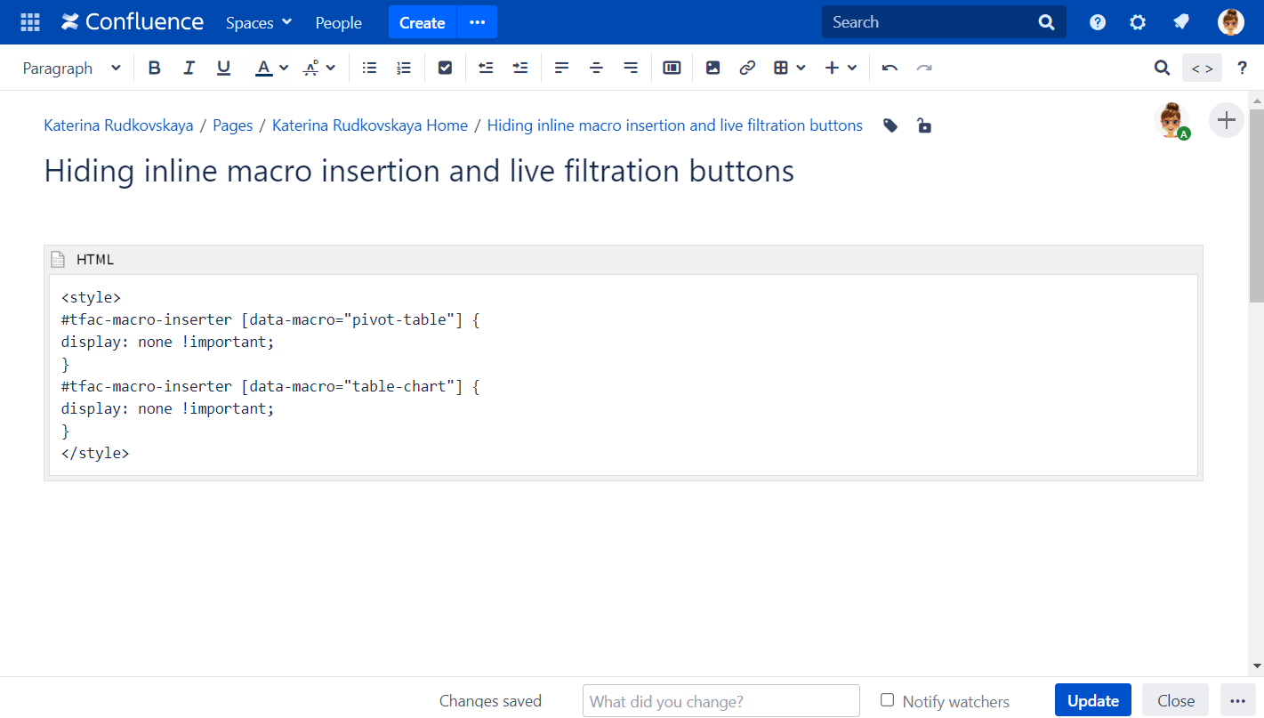The height and width of the screenshot is (718, 1264).
Task: Expand the insert table dropdown
Action: (801, 68)
